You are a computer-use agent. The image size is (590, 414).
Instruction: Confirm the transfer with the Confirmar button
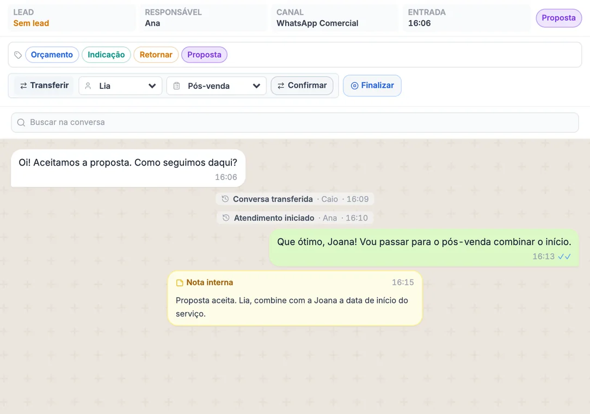(x=302, y=86)
